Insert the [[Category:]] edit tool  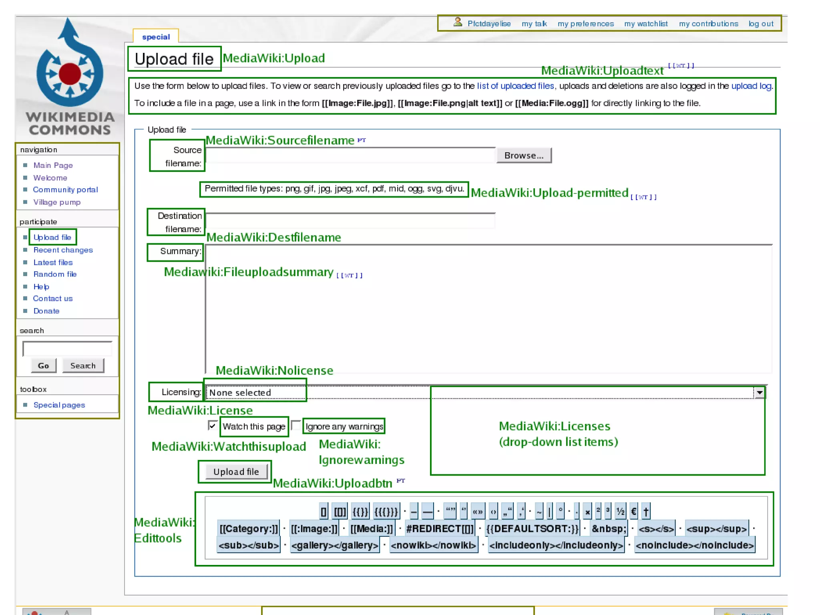point(249,529)
